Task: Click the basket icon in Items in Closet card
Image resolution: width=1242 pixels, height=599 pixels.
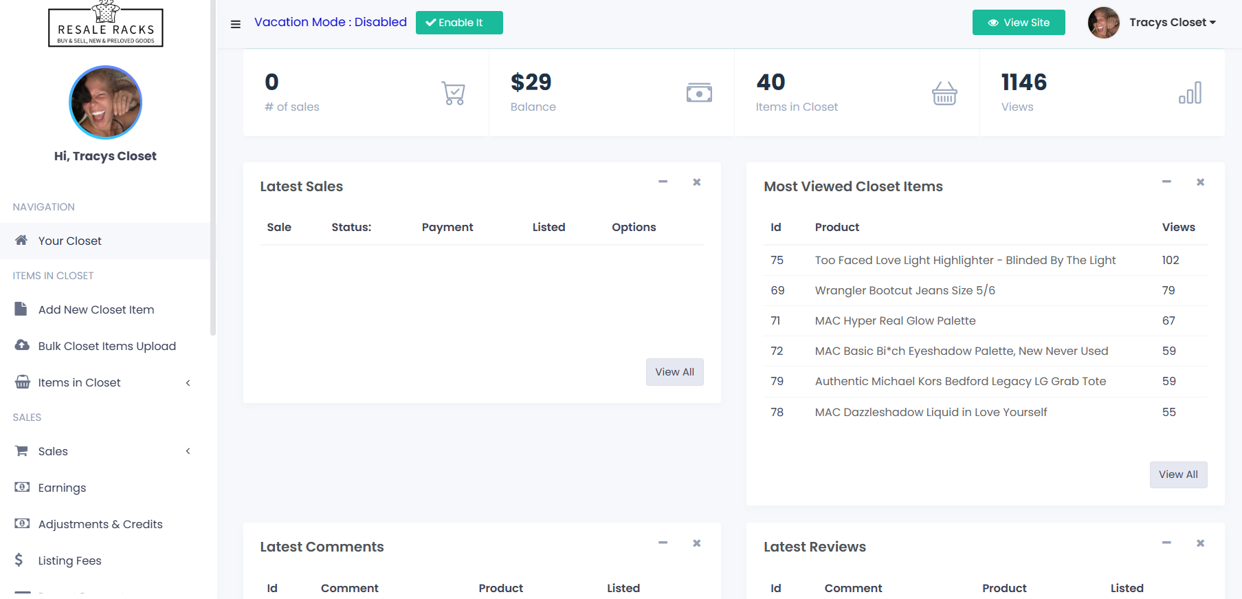Action: tap(944, 93)
